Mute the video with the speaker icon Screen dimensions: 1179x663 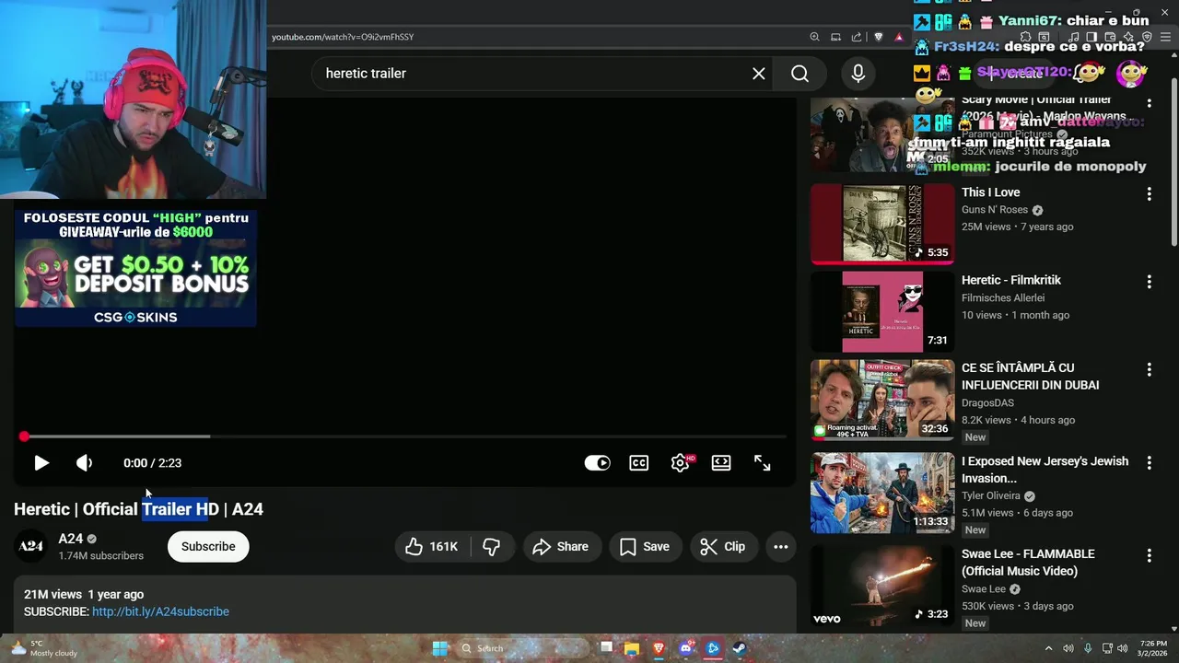pyautogui.click(x=84, y=463)
